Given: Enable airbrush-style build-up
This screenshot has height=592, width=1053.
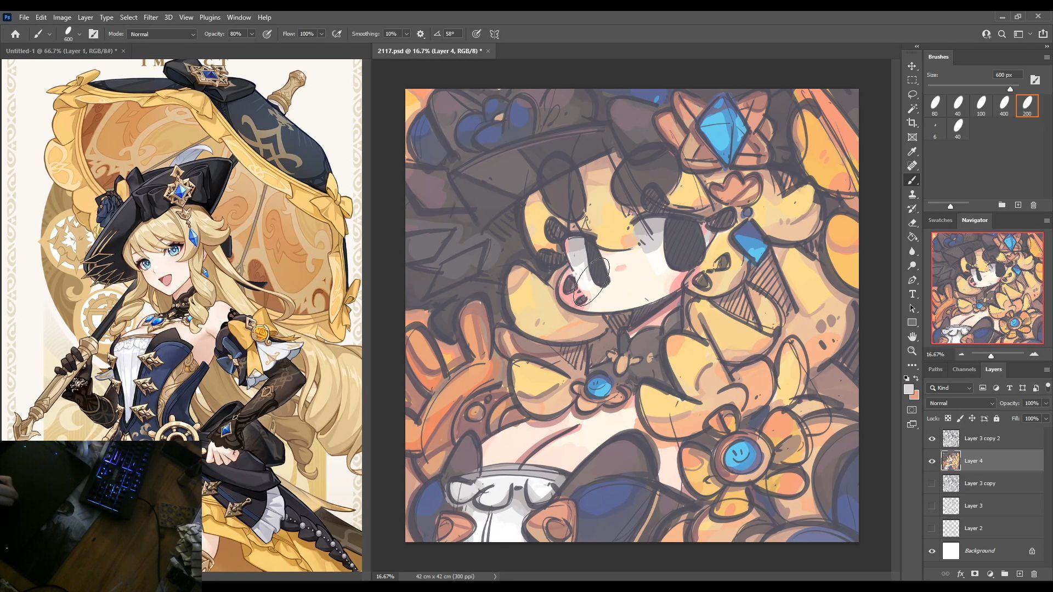Looking at the screenshot, I should coord(337,34).
